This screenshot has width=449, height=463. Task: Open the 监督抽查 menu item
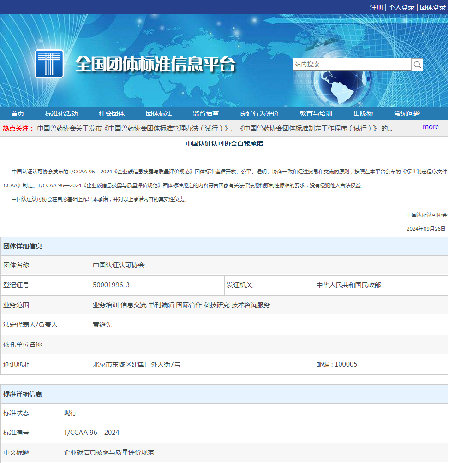[206, 113]
